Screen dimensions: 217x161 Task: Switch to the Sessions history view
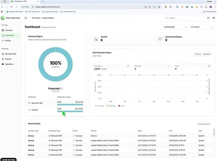tap(207, 54)
